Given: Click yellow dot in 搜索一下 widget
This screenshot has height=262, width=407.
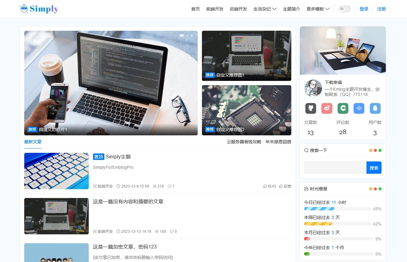Looking at the screenshot, I should click(x=371, y=150).
